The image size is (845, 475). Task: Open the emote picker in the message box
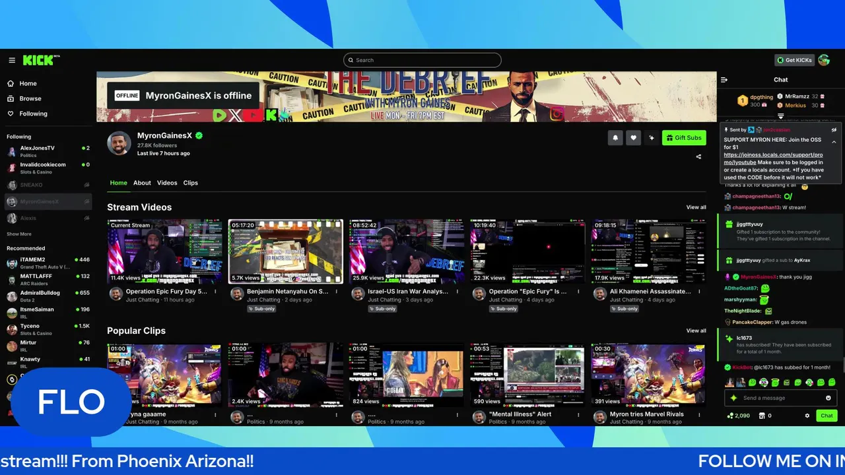(x=828, y=398)
